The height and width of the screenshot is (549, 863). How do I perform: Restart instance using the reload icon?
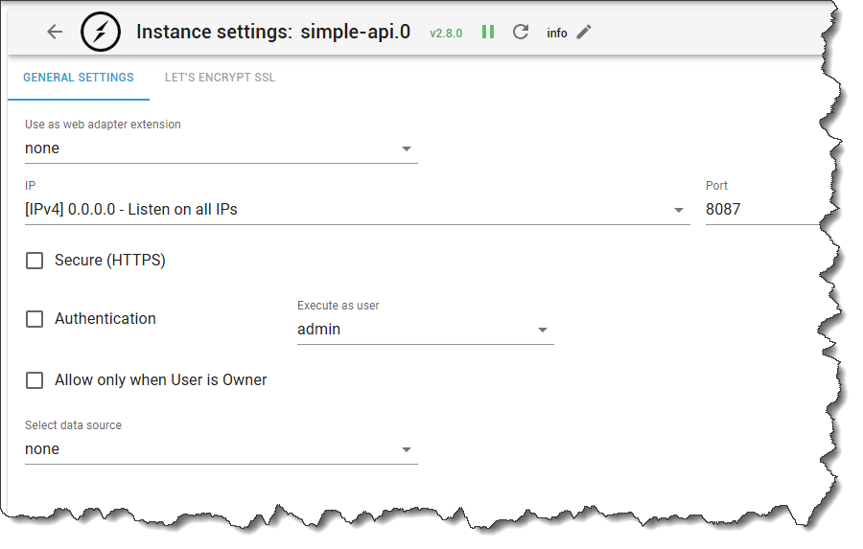(x=521, y=32)
